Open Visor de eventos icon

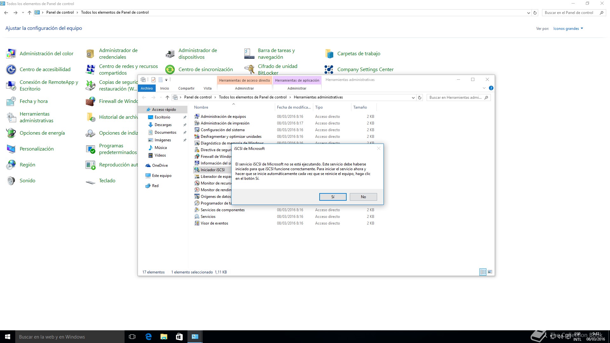(197, 223)
